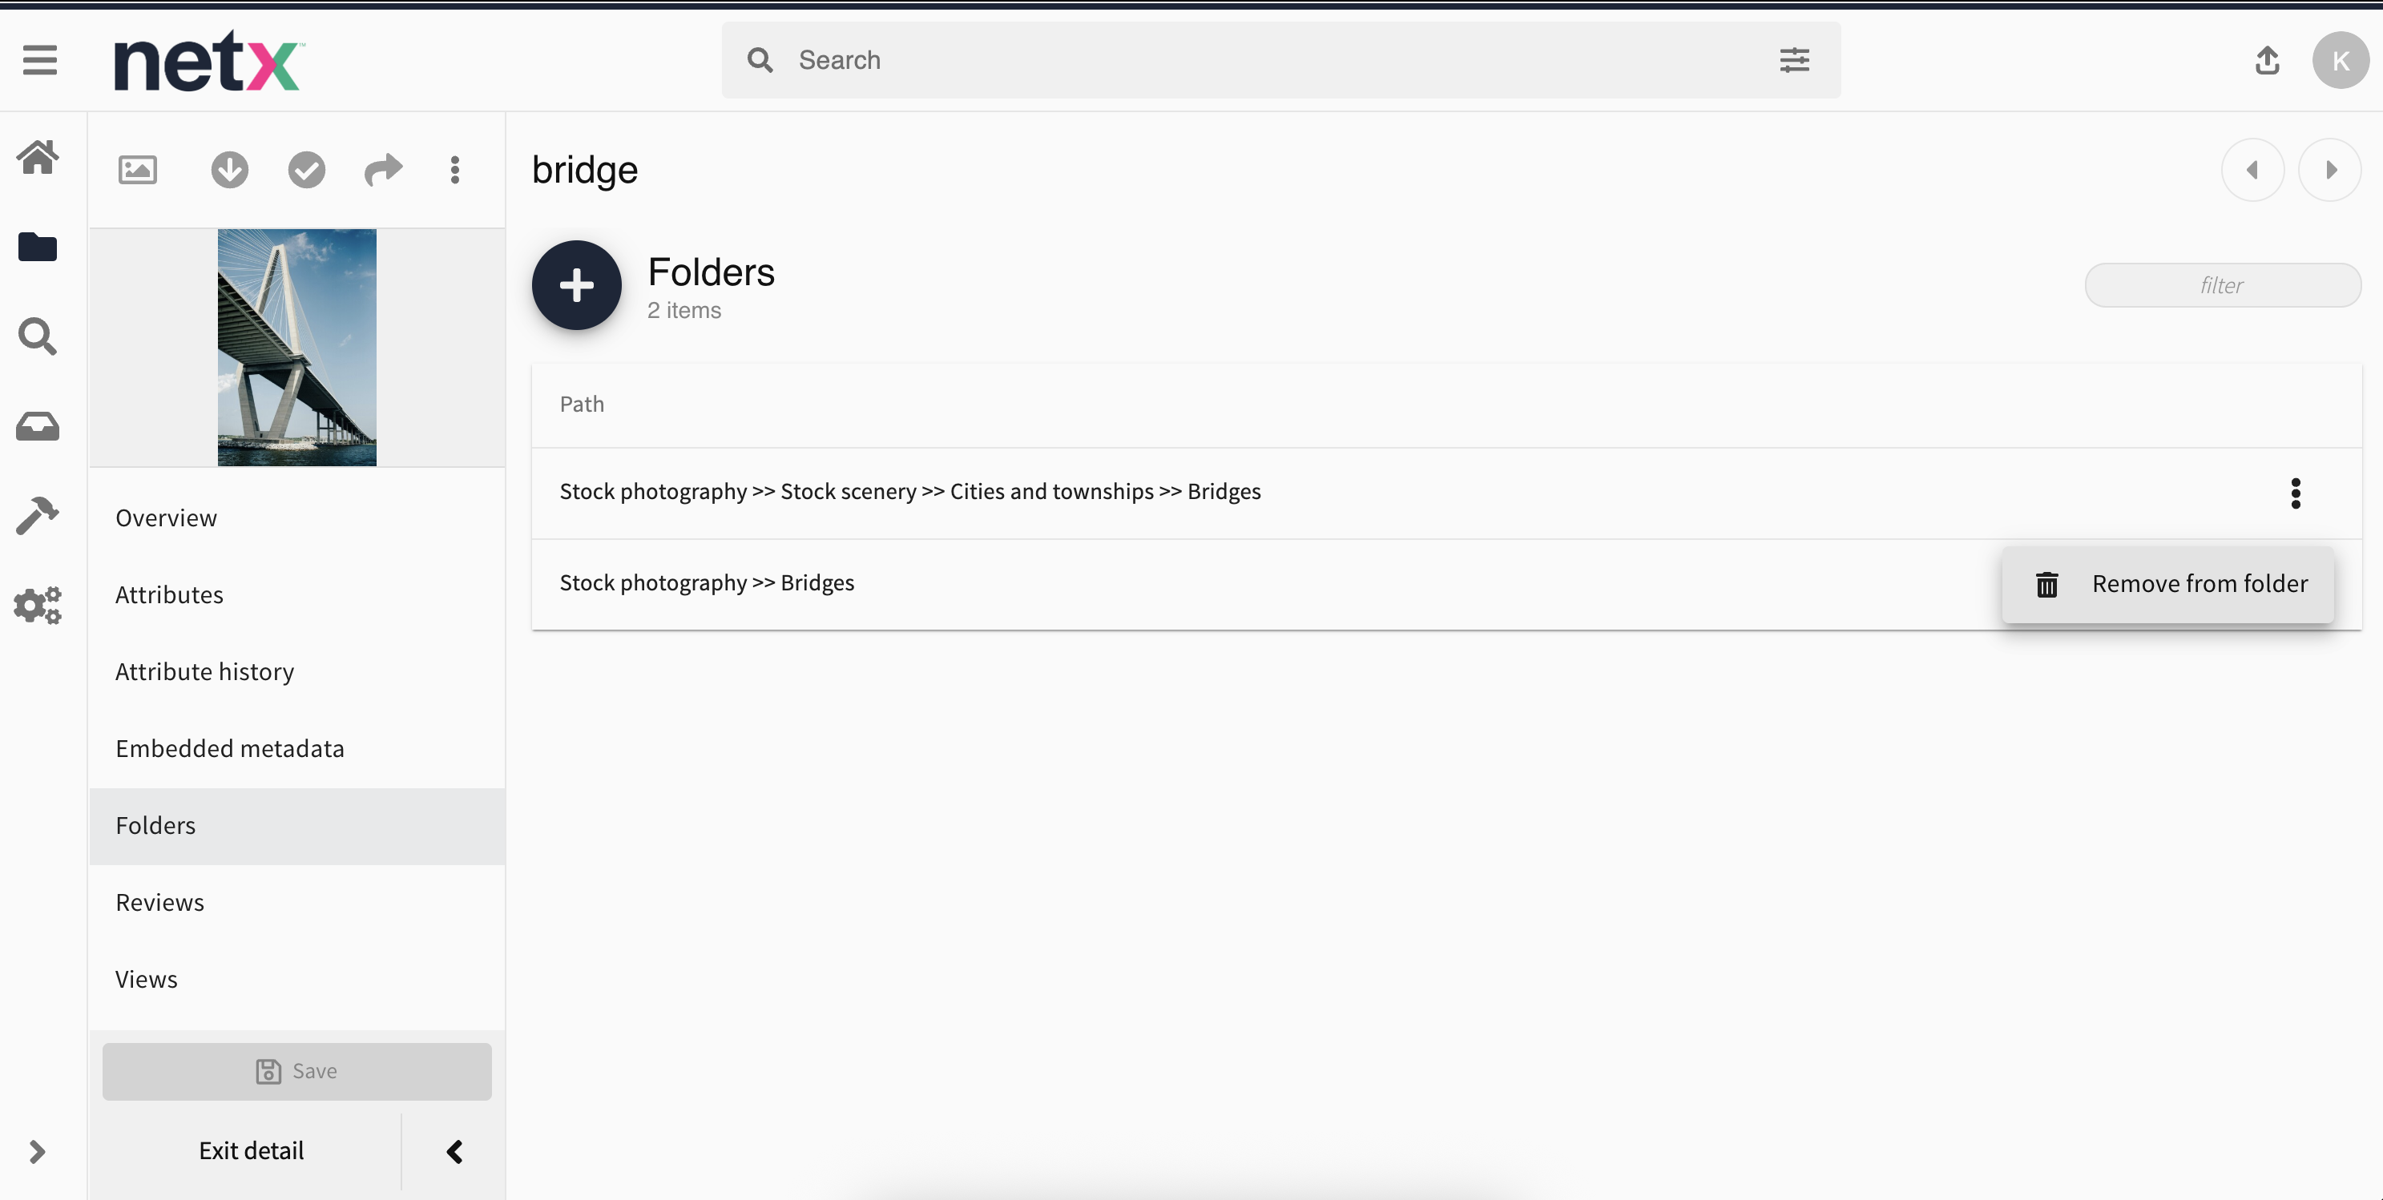
Task: Click the folders filter input field
Action: click(x=2222, y=286)
